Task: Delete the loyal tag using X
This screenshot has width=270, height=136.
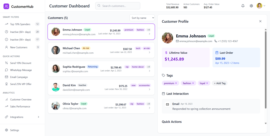Action: [x=207, y=83]
